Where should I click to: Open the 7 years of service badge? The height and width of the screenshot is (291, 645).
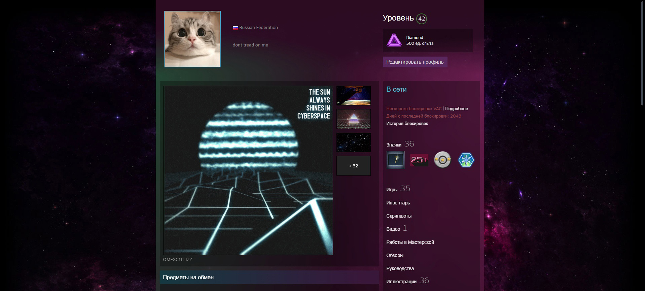click(396, 160)
